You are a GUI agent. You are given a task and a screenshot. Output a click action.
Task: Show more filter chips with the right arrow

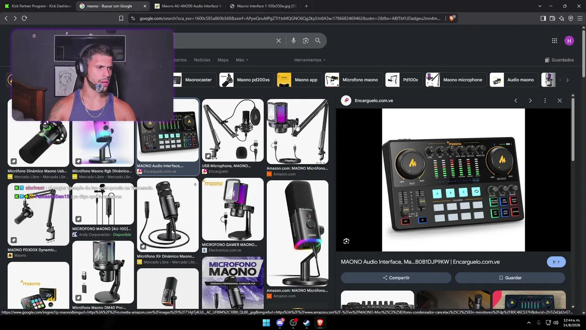pos(567,80)
